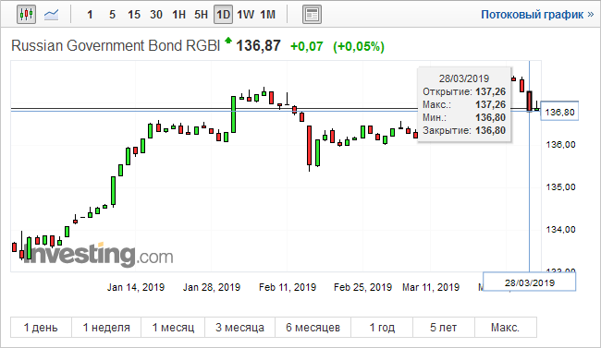This screenshot has height=348, width=601.
Task: Set interval to 30 minutes
Action: tap(156, 15)
